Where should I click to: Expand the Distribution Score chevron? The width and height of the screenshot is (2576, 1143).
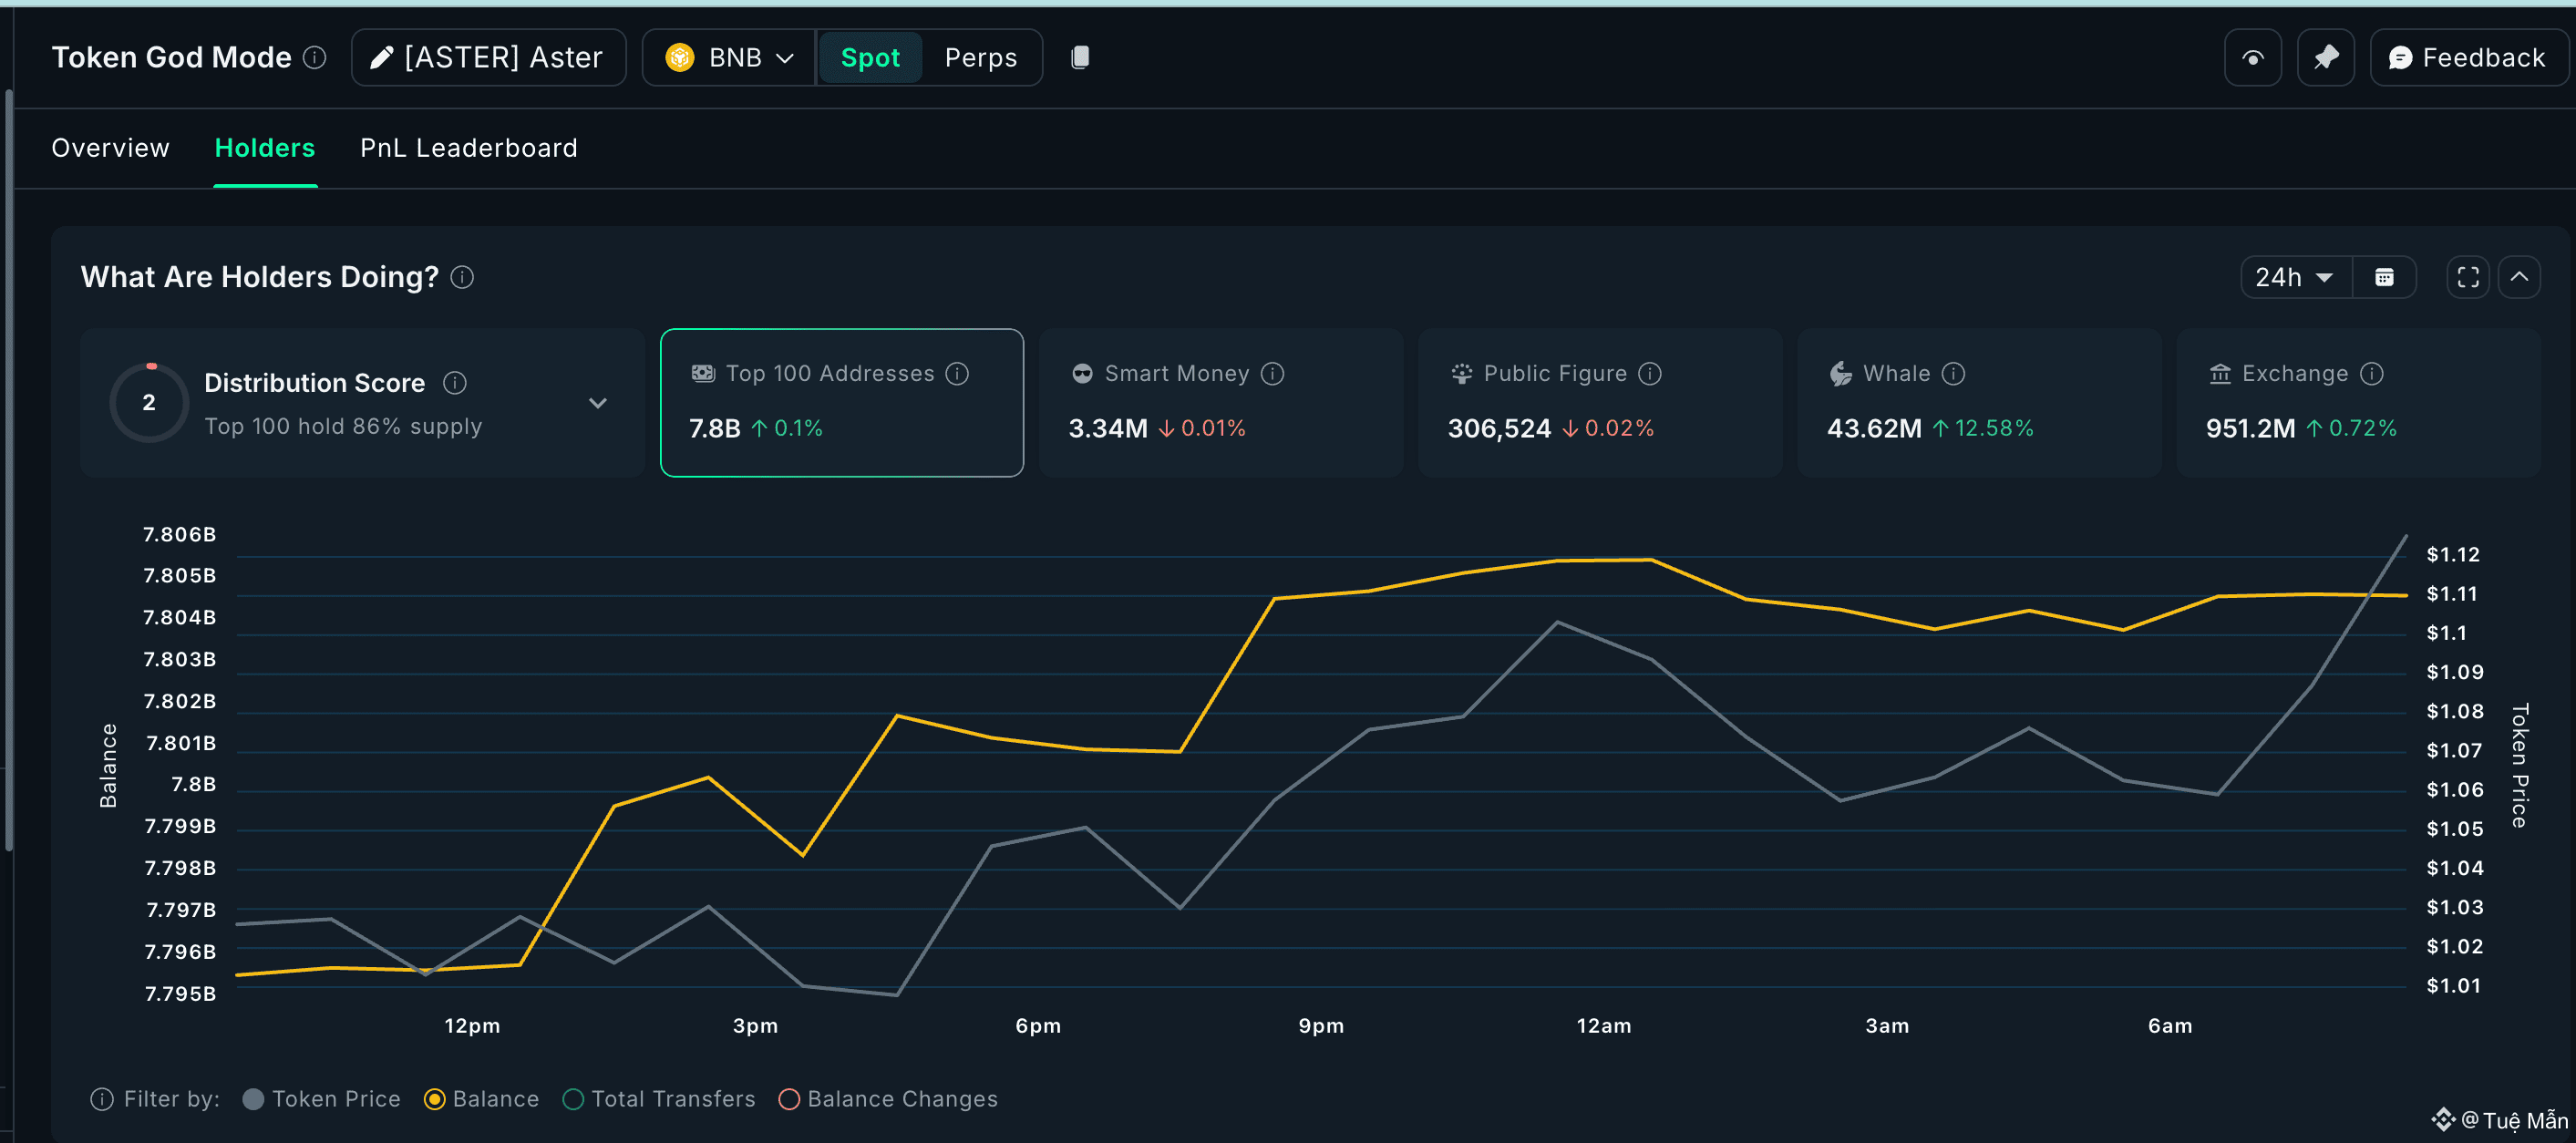click(x=598, y=403)
